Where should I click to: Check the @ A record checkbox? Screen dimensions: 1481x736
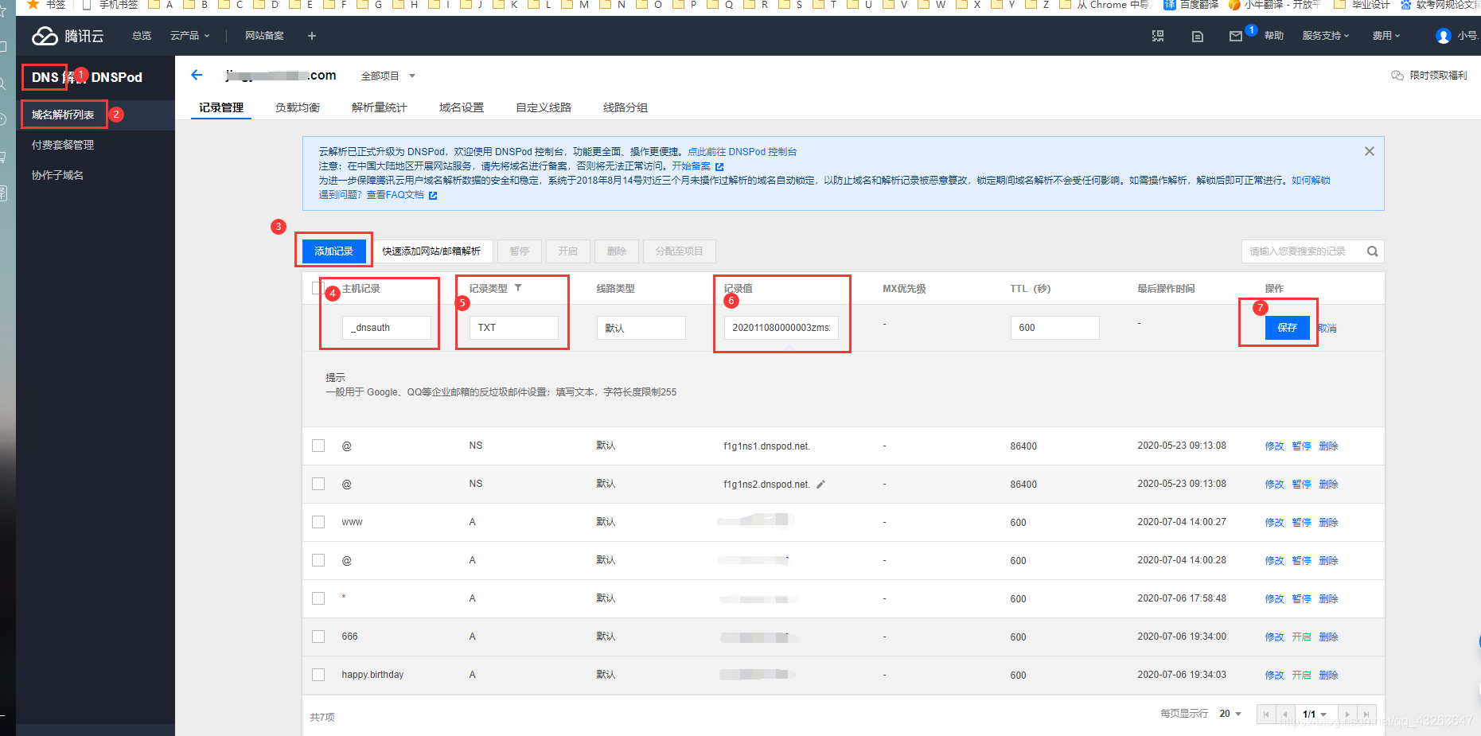coord(318,560)
